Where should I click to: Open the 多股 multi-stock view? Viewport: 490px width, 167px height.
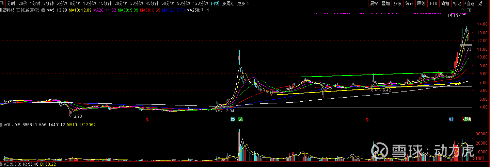point(397,3)
